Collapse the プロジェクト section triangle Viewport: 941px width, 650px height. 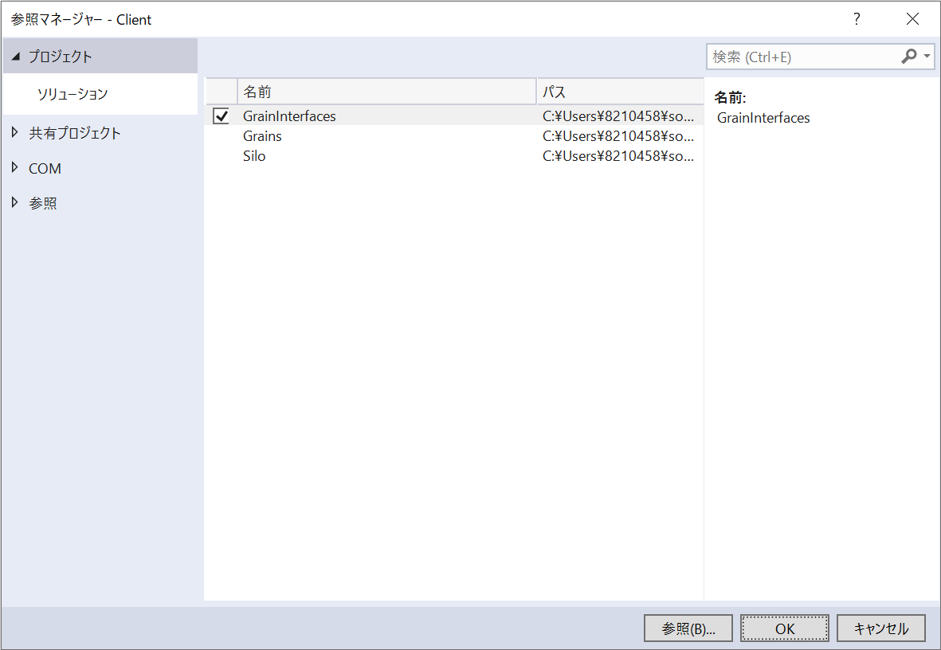pos(16,57)
